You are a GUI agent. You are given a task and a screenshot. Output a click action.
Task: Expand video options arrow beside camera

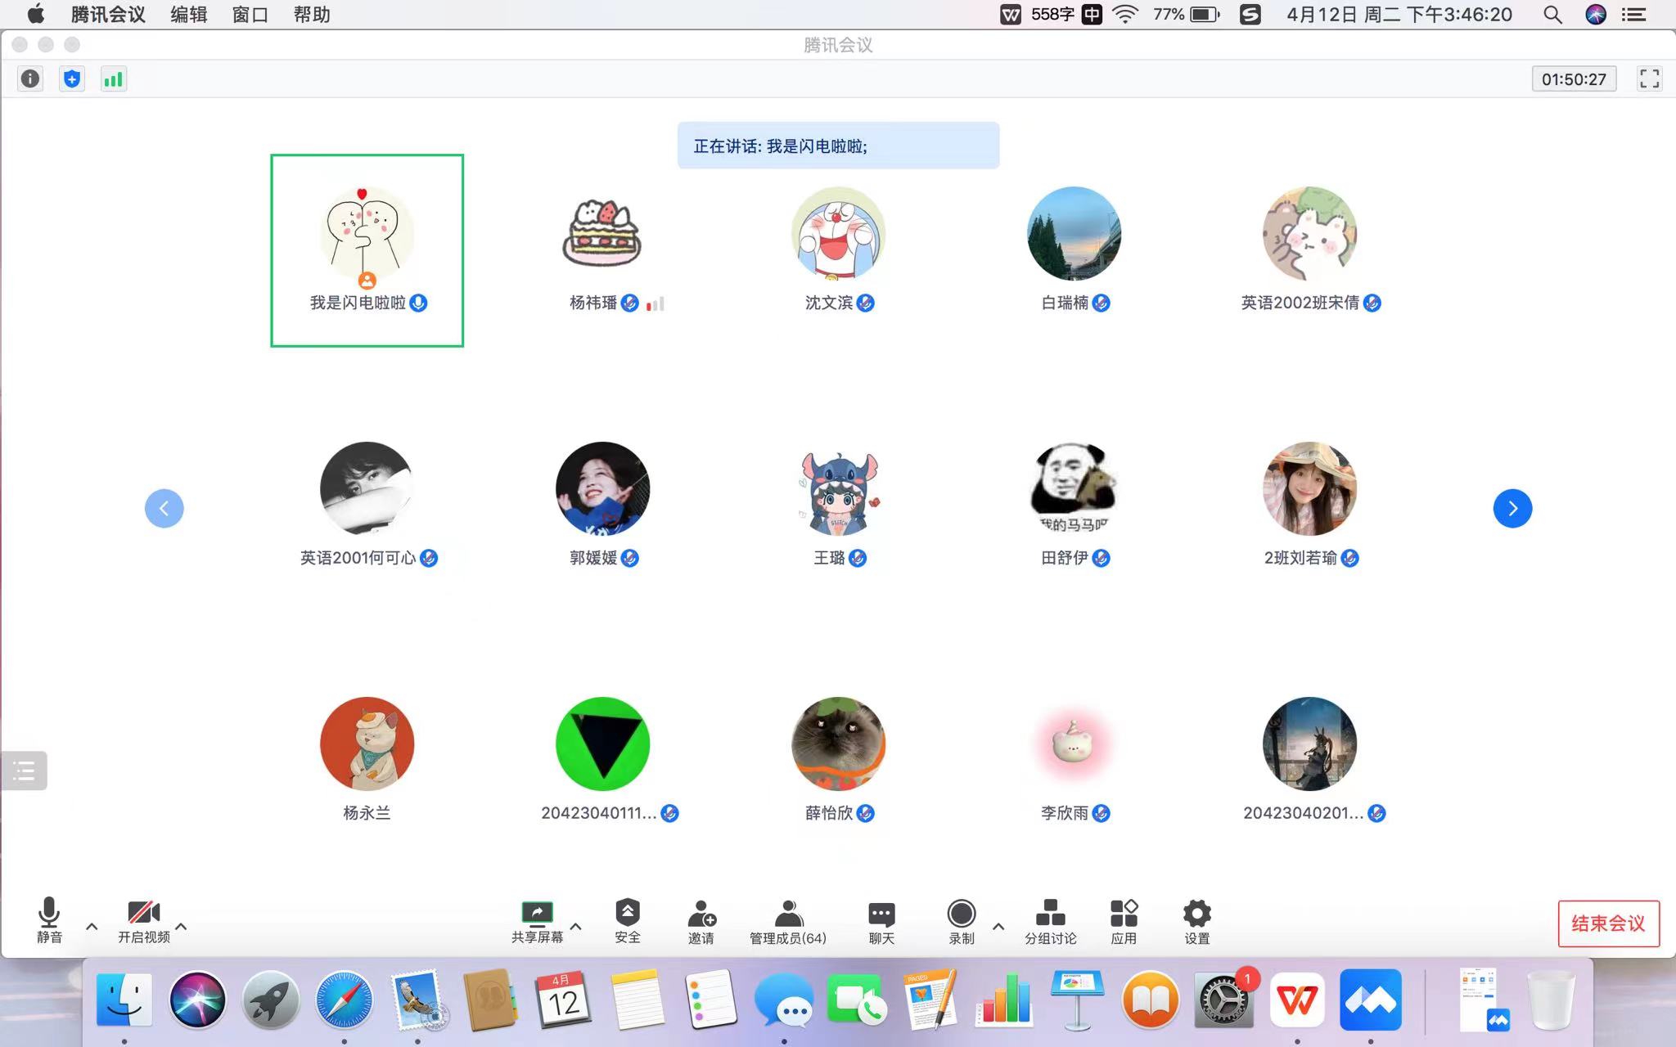click(x=182, y=927)
